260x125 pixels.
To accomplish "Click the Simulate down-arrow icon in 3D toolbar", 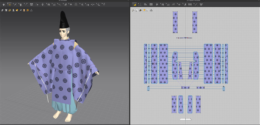I will coord(3,4).
